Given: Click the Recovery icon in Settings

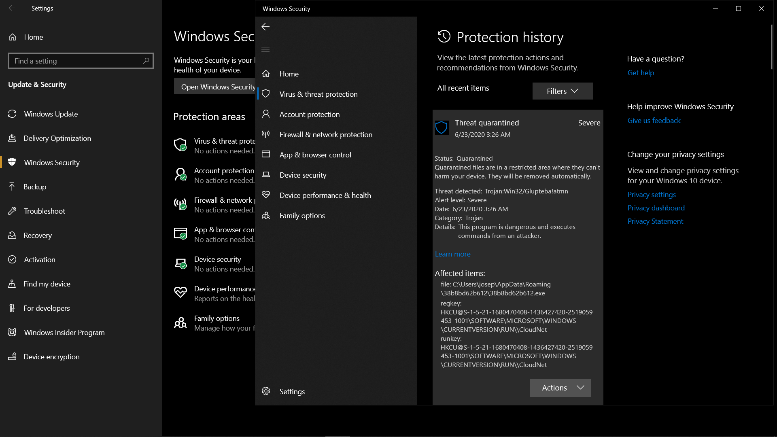Looking at the screenshot, I should [12, 235].
